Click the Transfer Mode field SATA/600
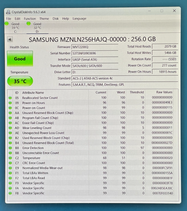 pos(95,66)
